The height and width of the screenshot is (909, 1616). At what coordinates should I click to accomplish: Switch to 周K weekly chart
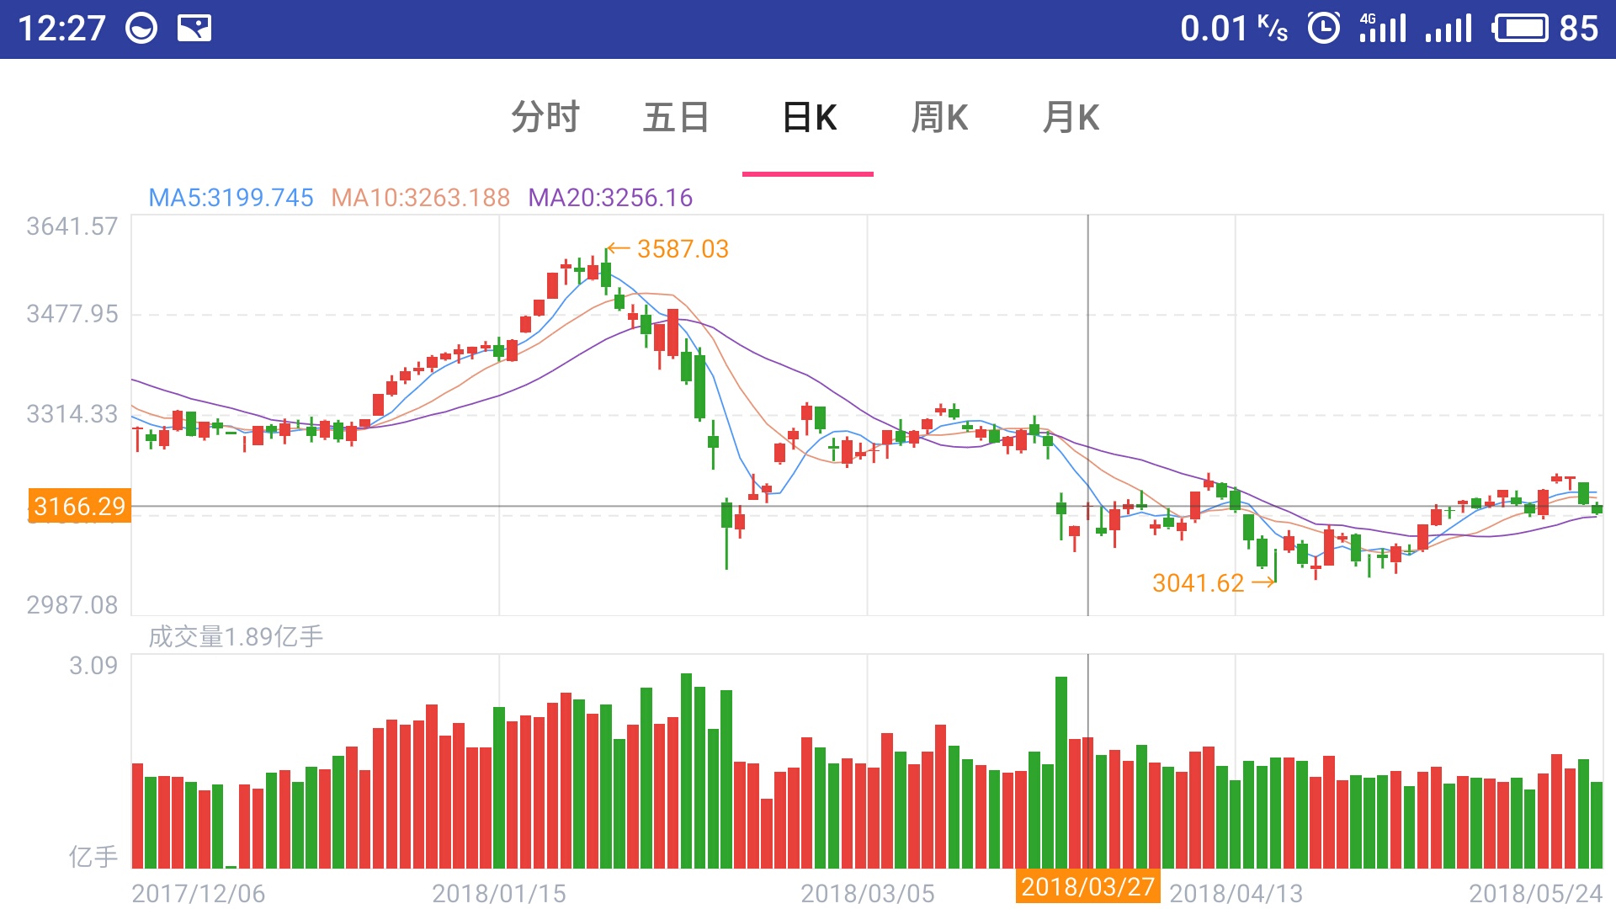939,117
